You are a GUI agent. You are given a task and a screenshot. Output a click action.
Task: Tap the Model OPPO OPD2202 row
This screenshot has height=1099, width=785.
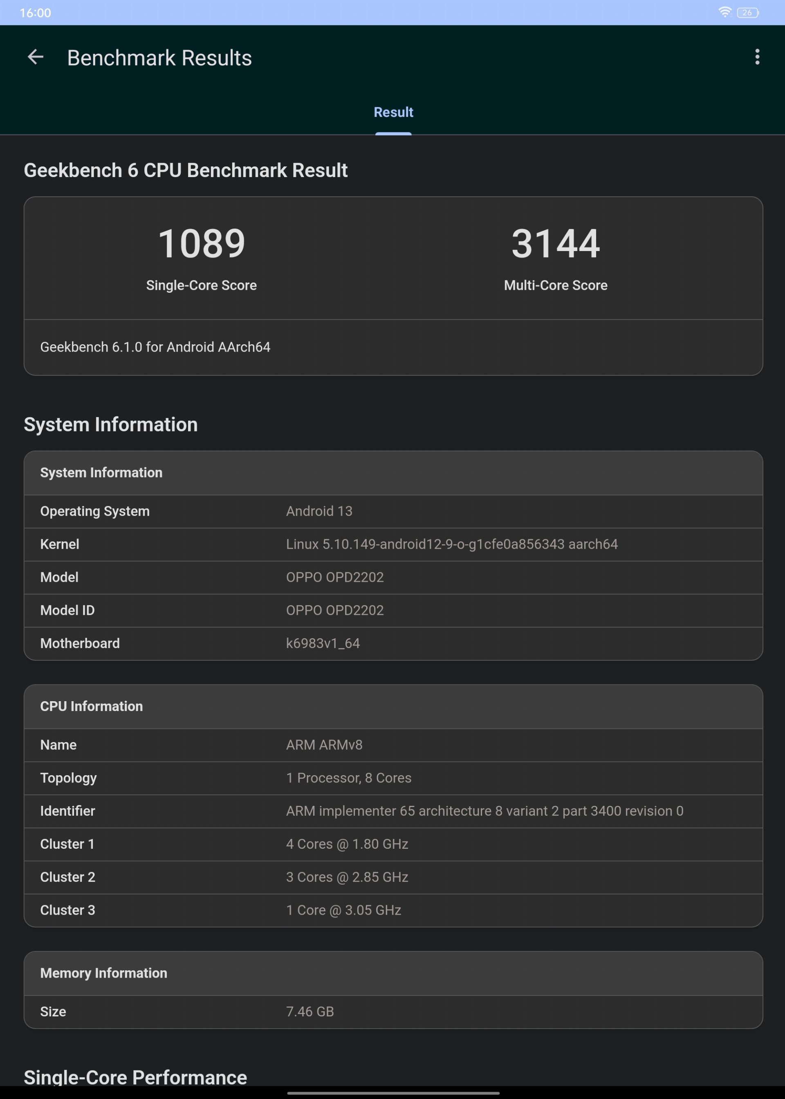[393, 578]
